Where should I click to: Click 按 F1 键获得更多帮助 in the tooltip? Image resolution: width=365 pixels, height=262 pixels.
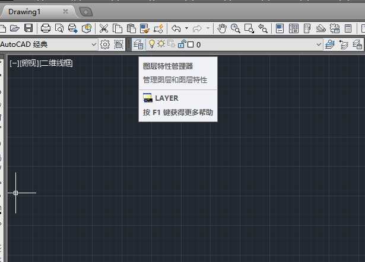[178, 113]
